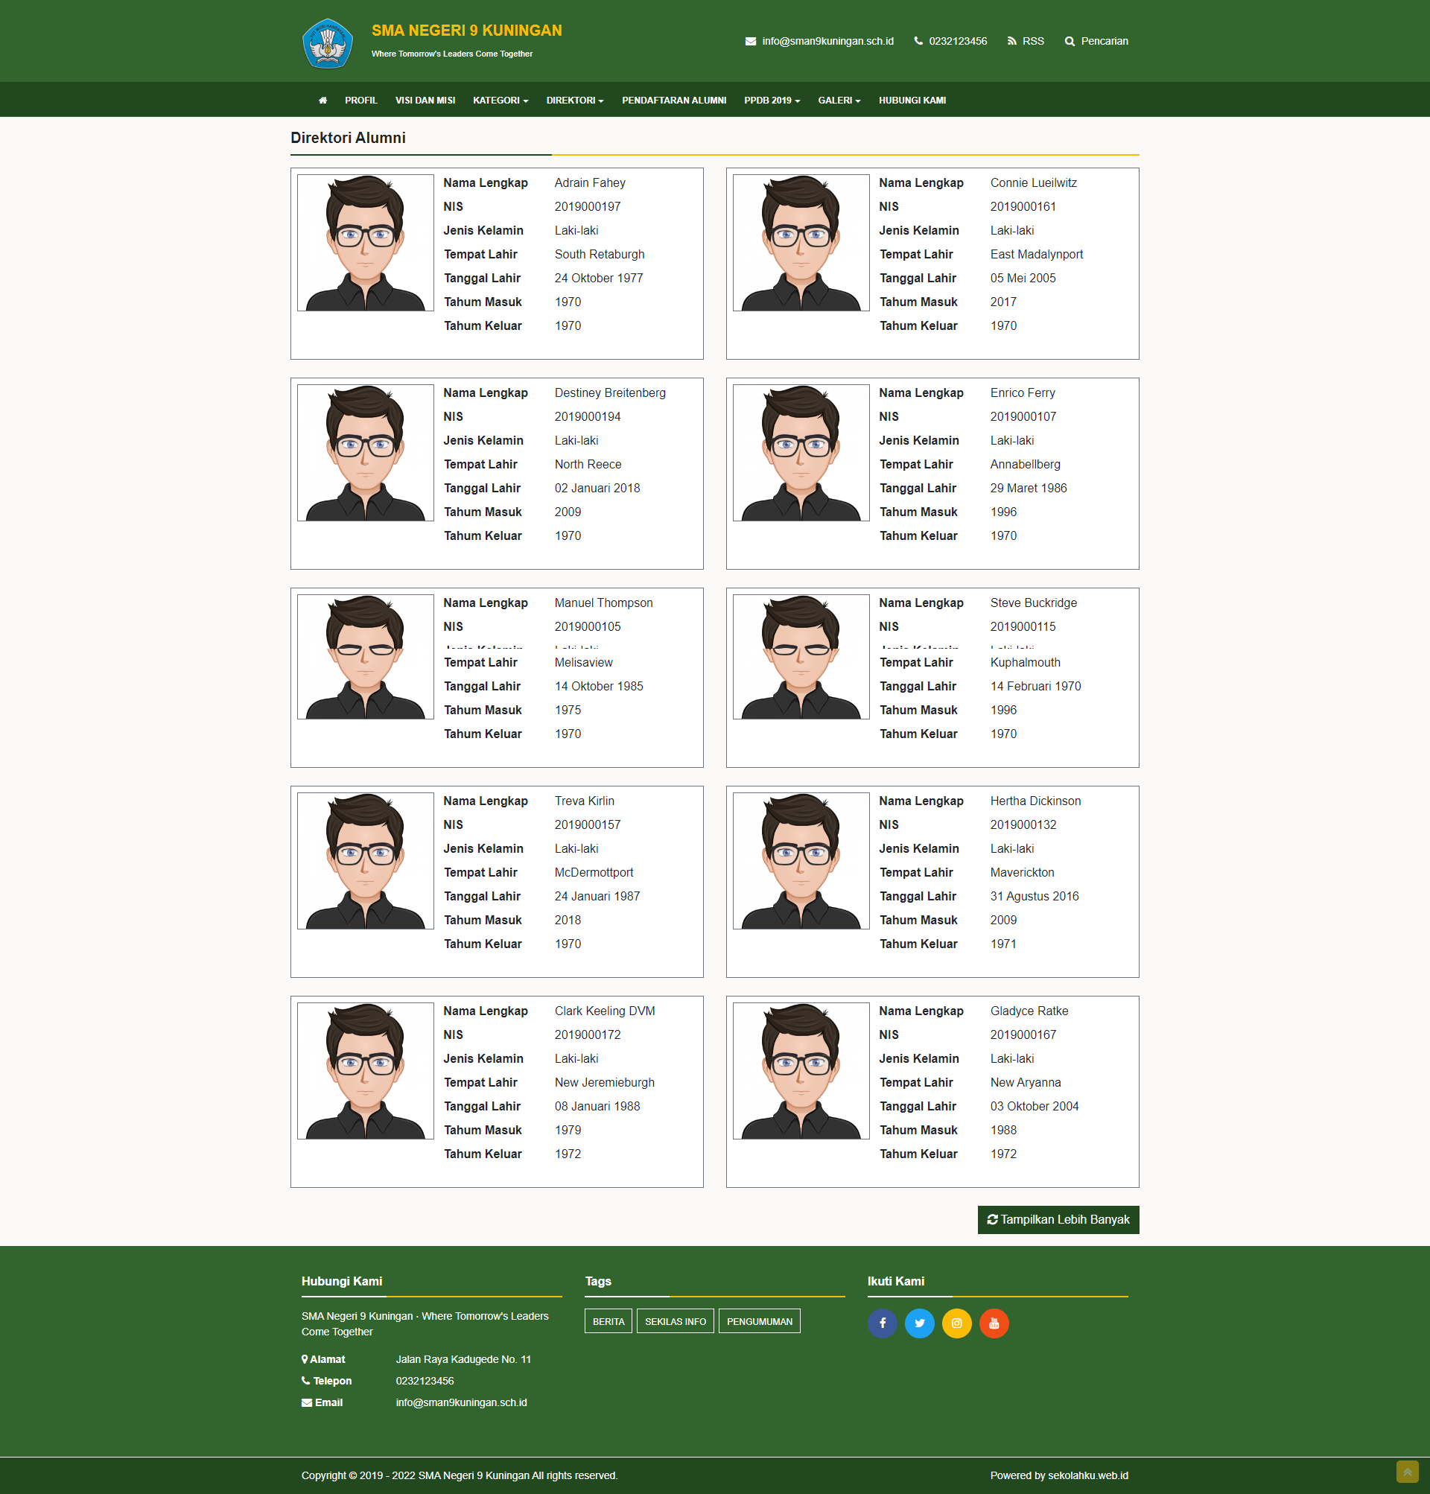Open the YouTube social icon
This screenshot has width=1430, height=1494.
pos(994,1323)
